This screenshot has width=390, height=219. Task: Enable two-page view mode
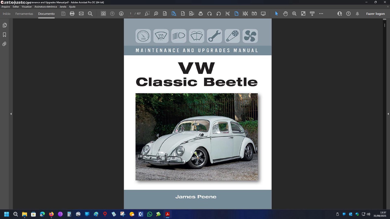point(254,14)
